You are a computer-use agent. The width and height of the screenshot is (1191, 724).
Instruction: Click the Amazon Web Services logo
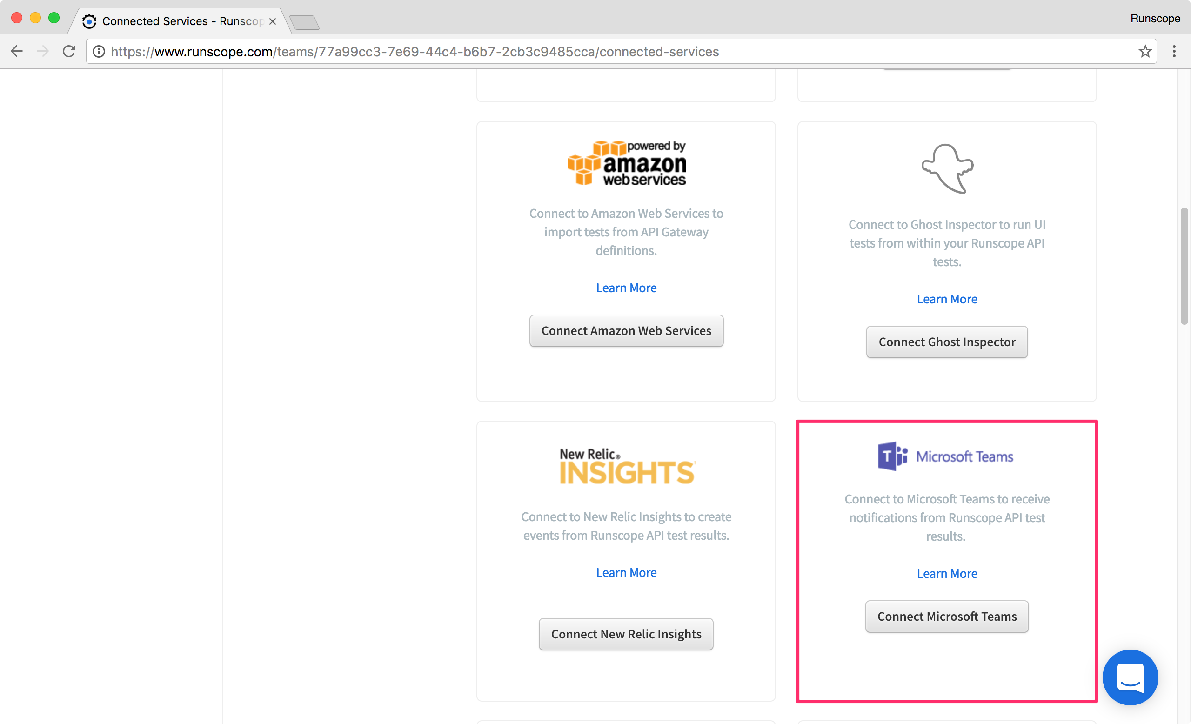coord(626,163)
